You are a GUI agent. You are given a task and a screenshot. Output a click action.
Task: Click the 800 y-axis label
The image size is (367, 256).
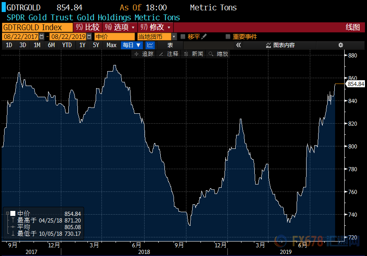point(353,146)
